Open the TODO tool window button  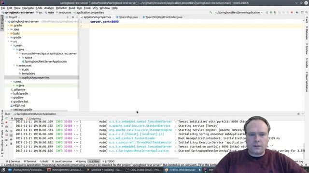tap(109, 161)
